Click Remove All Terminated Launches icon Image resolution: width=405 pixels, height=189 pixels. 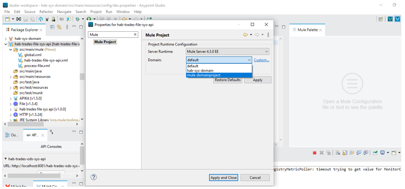tap(329, 153)
